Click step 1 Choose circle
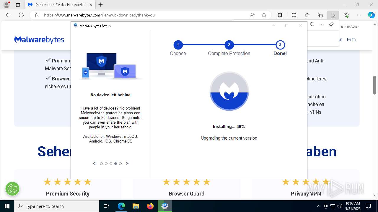378x212 pixels. pos(178,45)
